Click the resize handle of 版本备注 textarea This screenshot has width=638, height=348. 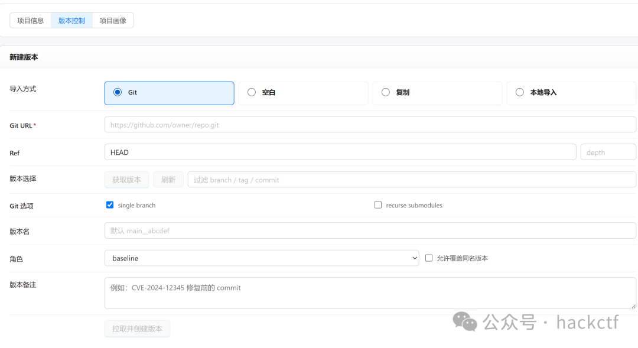(633, 306)
